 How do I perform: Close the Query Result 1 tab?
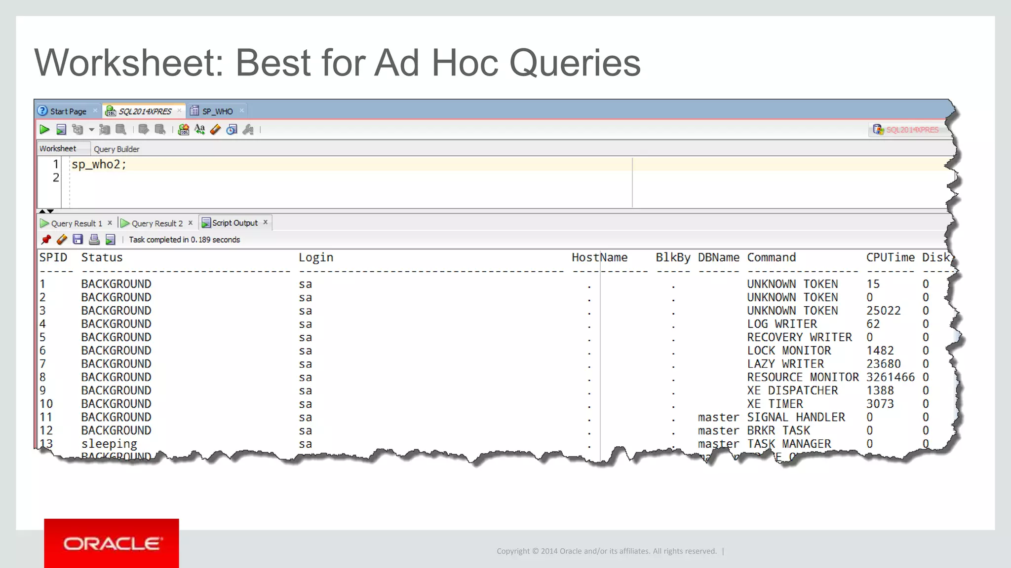point(110,223)
